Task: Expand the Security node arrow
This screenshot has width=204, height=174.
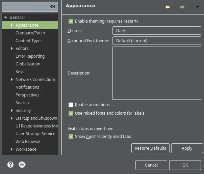Action: (12, 110)
